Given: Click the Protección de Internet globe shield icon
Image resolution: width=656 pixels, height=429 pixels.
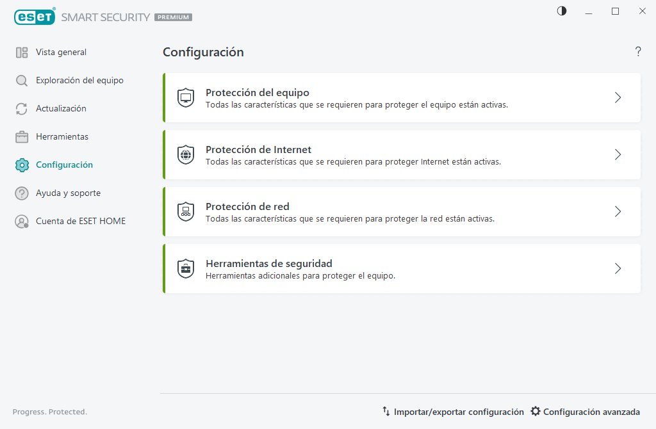Looking at the screenshot, I should (x=185, y=154).
